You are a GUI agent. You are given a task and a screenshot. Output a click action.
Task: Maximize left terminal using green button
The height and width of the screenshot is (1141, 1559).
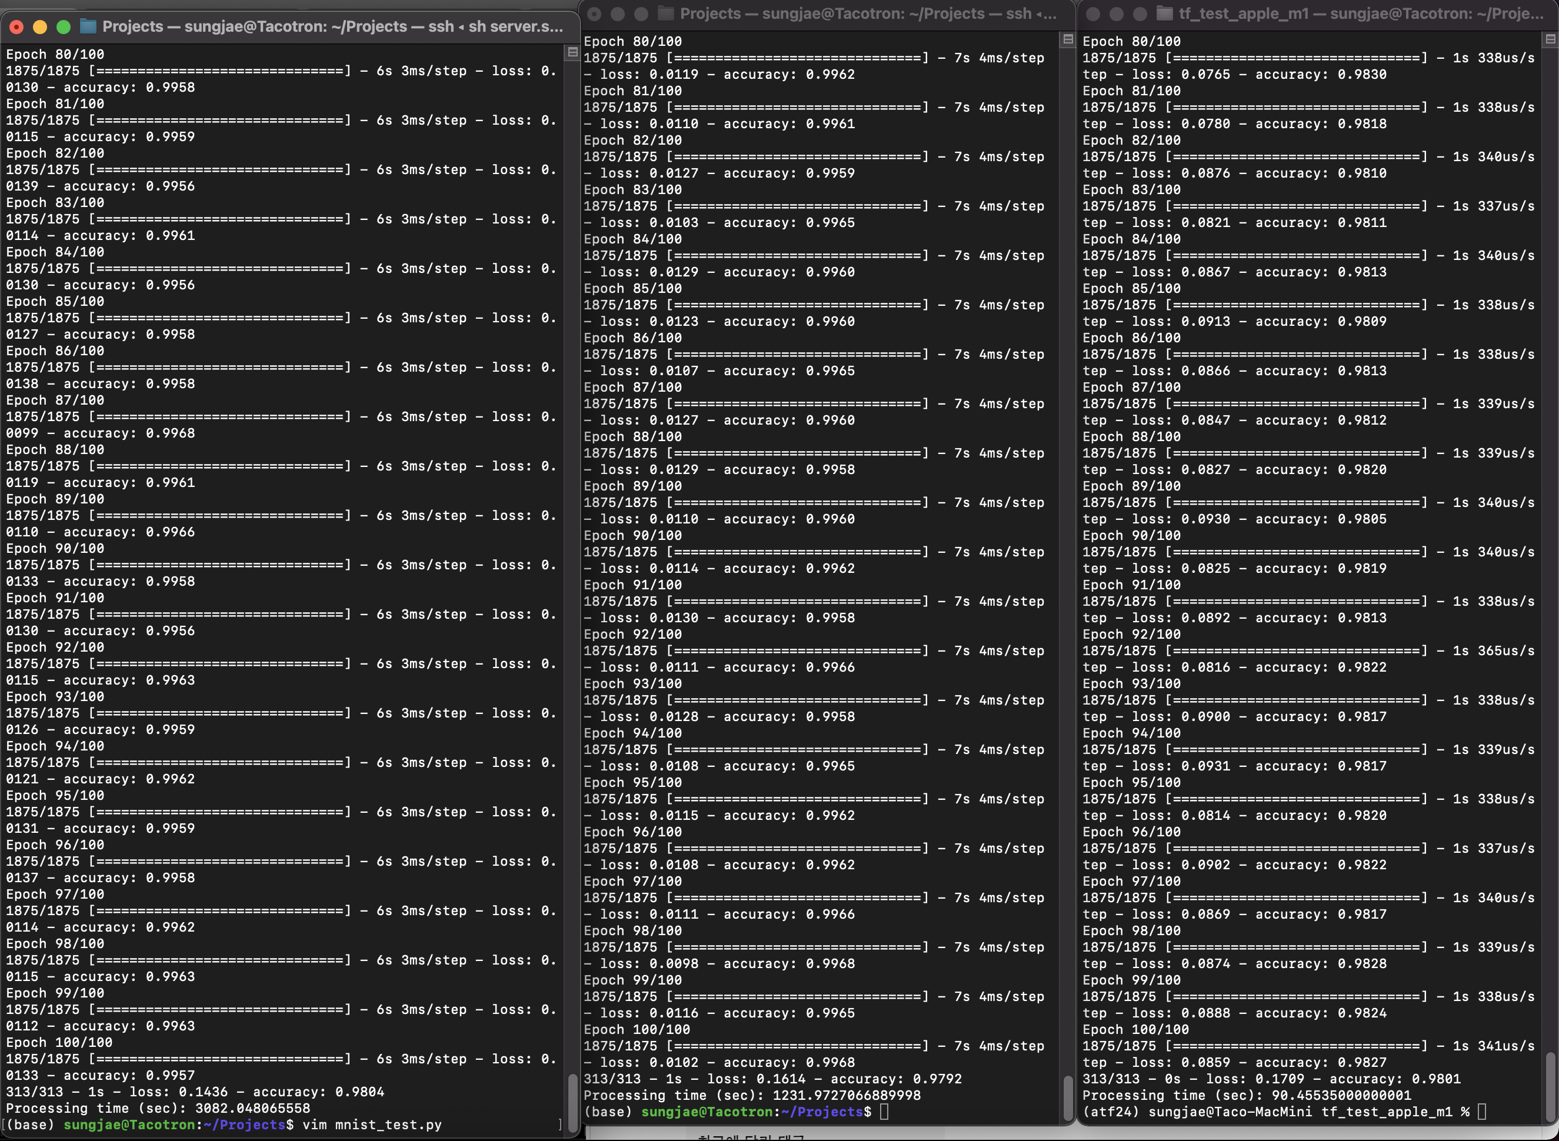[64, 27]
